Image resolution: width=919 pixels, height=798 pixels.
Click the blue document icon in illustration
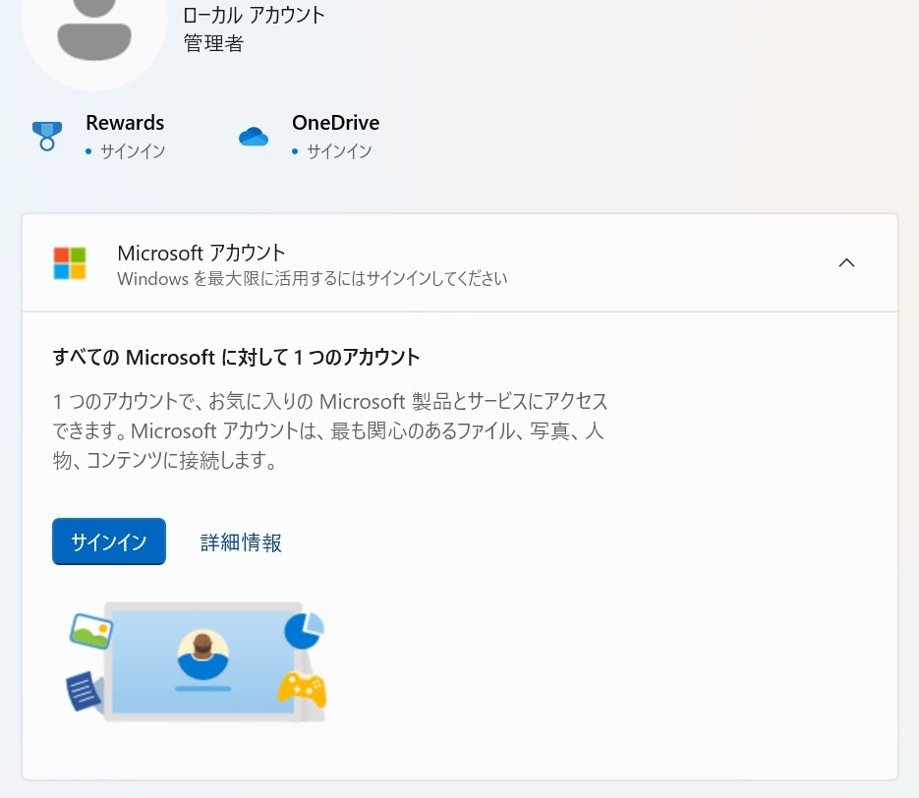click(85, 690)
